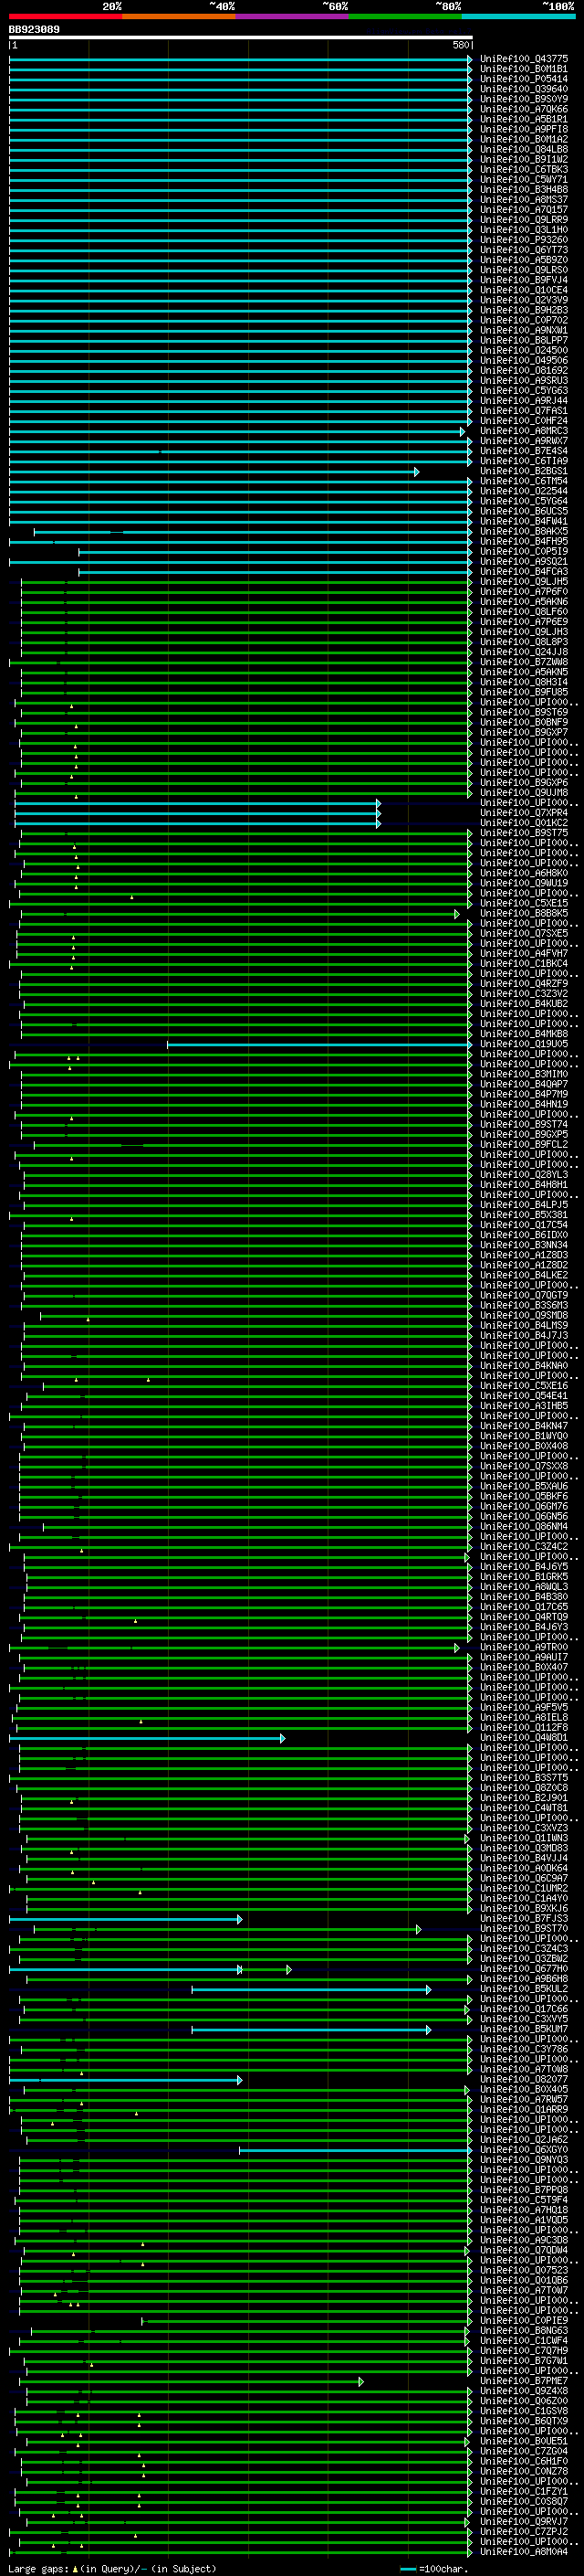Screen dimensions: 584x2576
Task: Select hit label UniRef100_C0P5I9
Action: [x=524, y=551]
